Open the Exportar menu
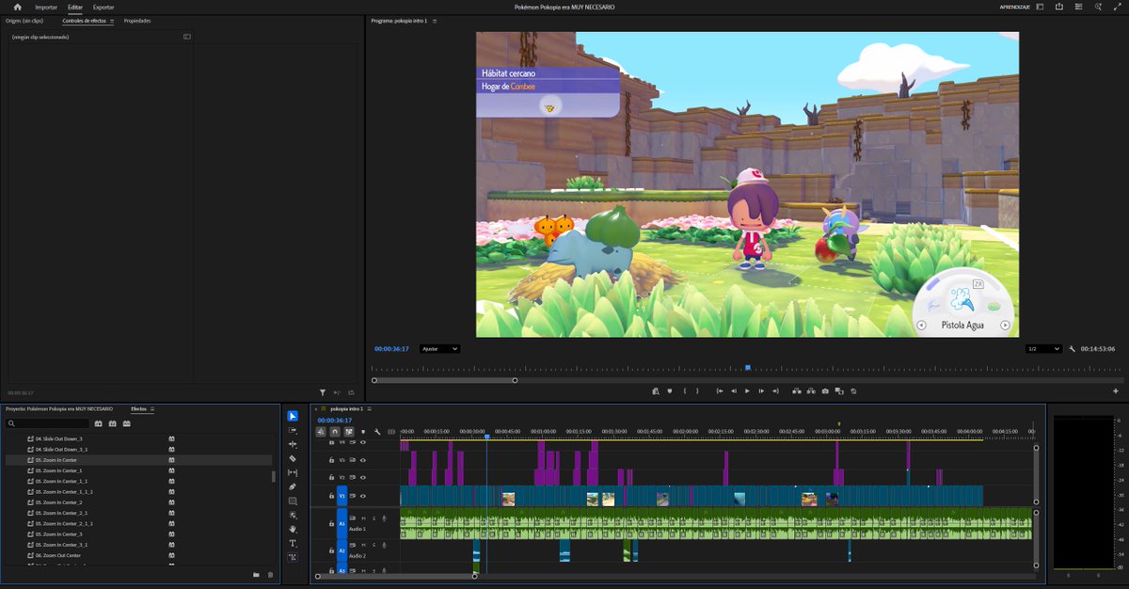 (102, 7)
